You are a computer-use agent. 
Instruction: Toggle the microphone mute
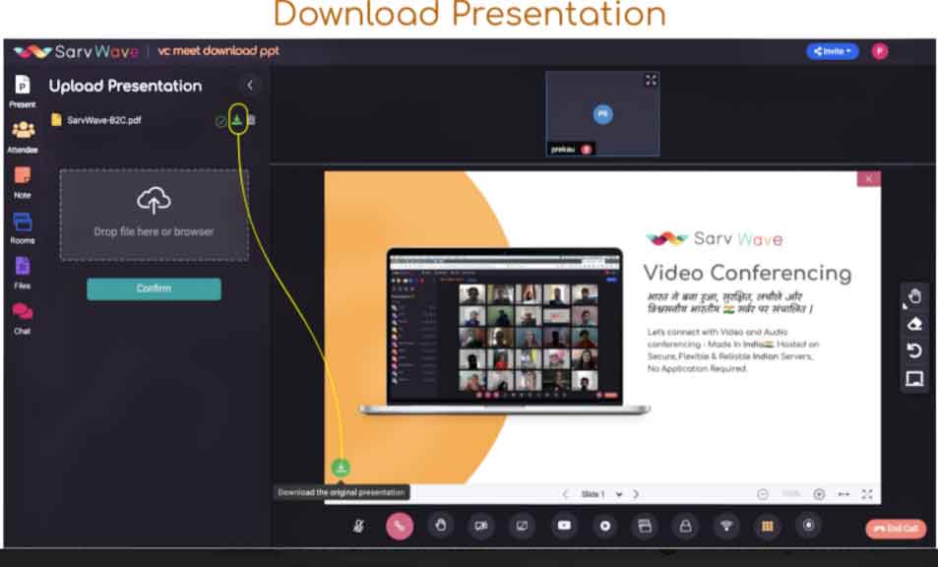[x=358, y=526]
